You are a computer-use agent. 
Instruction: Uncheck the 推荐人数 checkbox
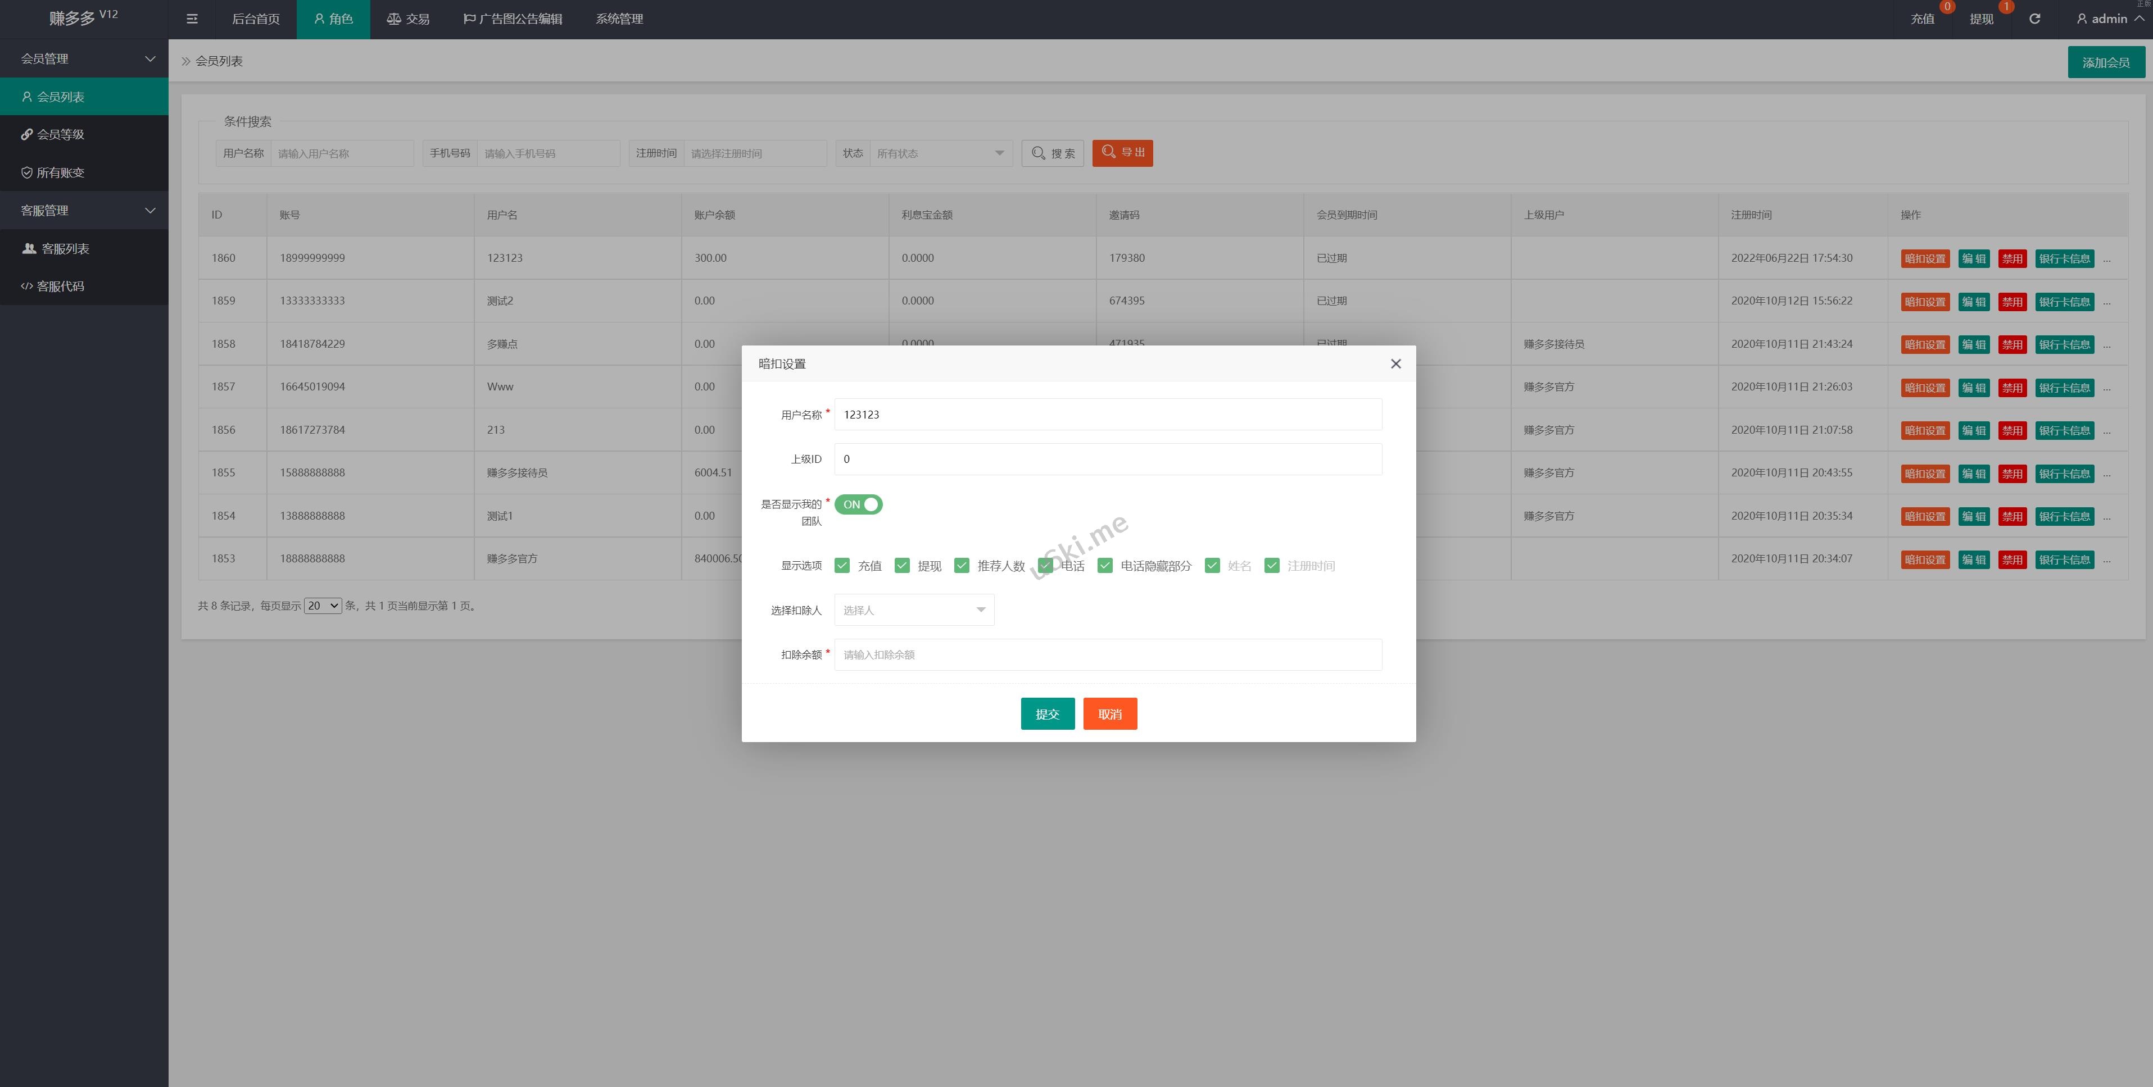[961, 566]
